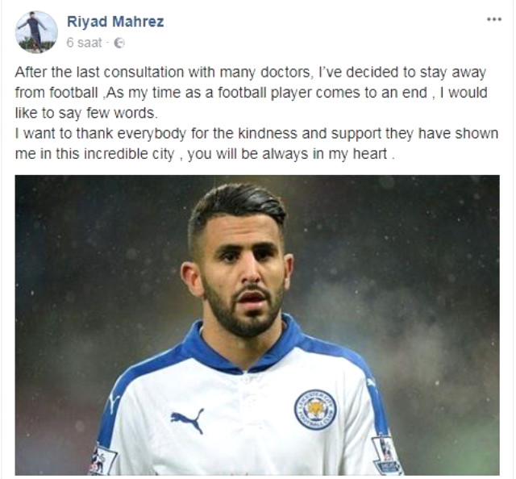Click the blue collar of the jersey

point(245,346)
